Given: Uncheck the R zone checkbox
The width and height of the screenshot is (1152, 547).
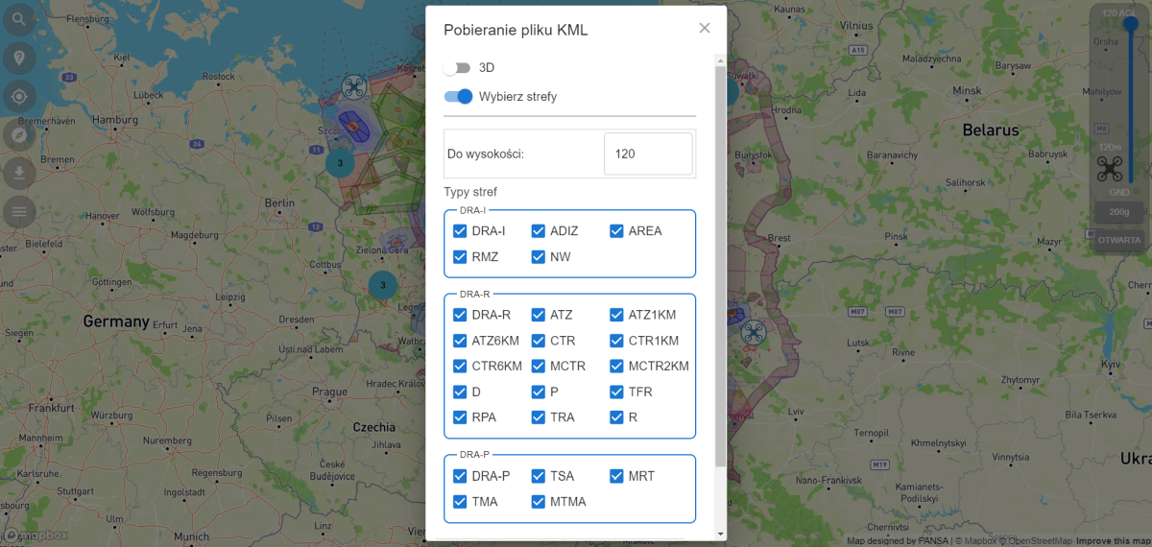Looking at the screenshot, I should click(x=616, y=417).
